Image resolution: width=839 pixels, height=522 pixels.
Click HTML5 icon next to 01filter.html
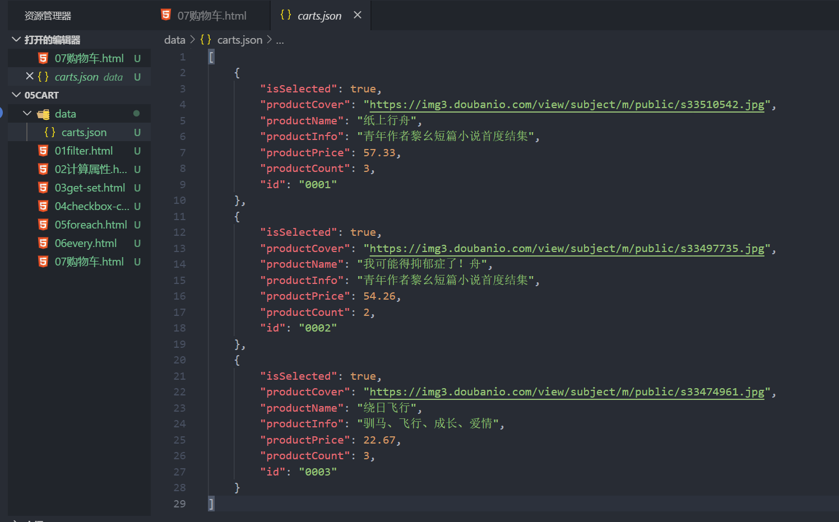[43, 151]
